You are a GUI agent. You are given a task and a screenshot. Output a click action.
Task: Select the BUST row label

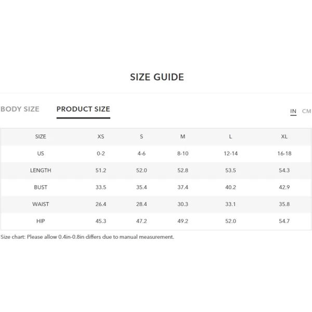click(41, 187)
